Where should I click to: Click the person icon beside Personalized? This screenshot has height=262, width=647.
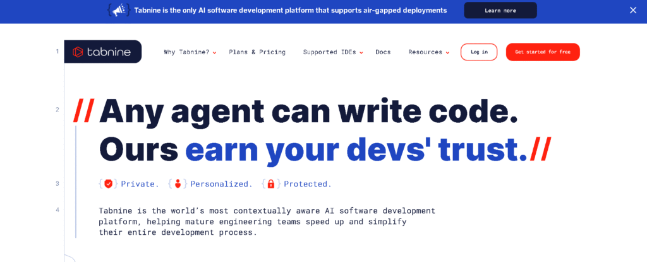pos(178,184)
